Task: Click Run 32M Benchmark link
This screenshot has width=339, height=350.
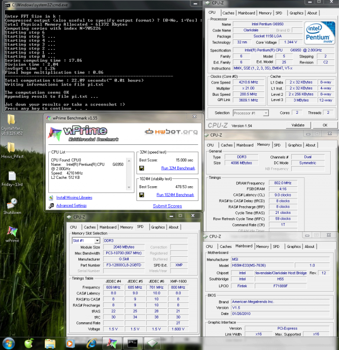Action: [x=178, y=168]
